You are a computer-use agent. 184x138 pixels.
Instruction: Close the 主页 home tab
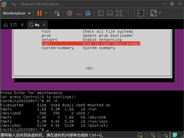click(22, 25)
